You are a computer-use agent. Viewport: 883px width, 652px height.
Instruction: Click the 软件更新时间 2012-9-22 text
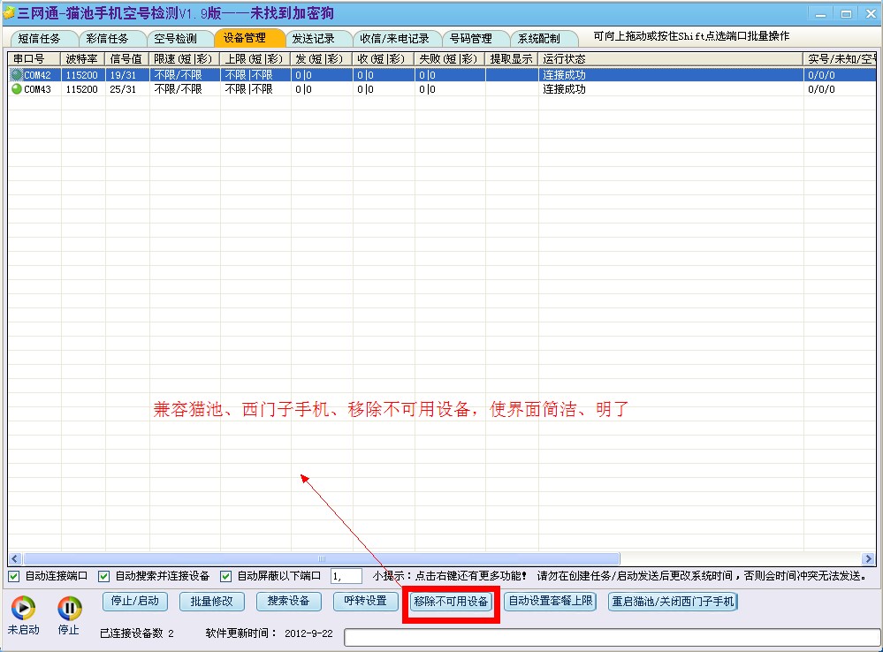click(x=270, y=633)
